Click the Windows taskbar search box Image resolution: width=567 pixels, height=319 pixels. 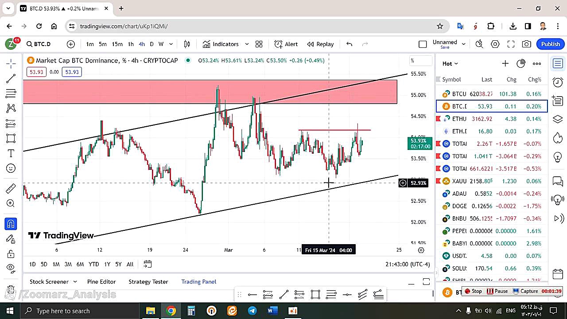[80, 311]
